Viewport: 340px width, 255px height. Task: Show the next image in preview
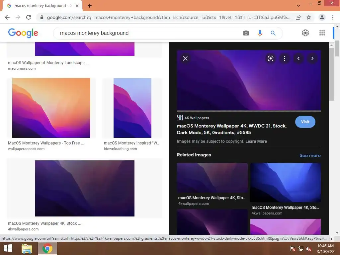pyautogui.click(x=312, y=58)
